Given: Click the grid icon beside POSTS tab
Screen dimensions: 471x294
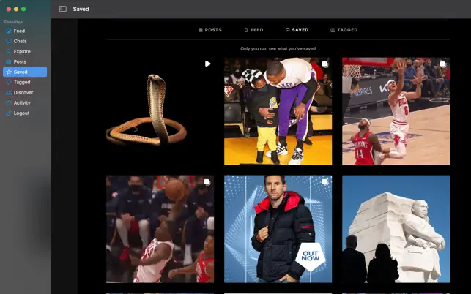Looking at the screenshot, I should 201,30.
